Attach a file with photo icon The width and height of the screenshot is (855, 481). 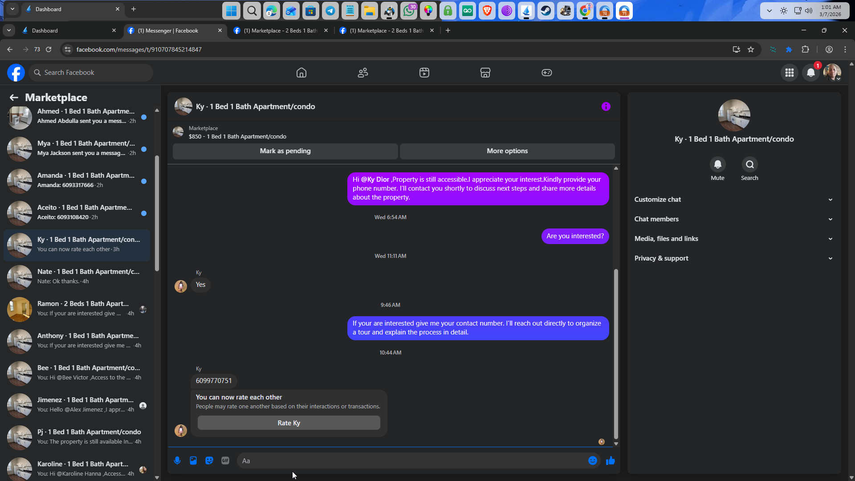(193, 461)
